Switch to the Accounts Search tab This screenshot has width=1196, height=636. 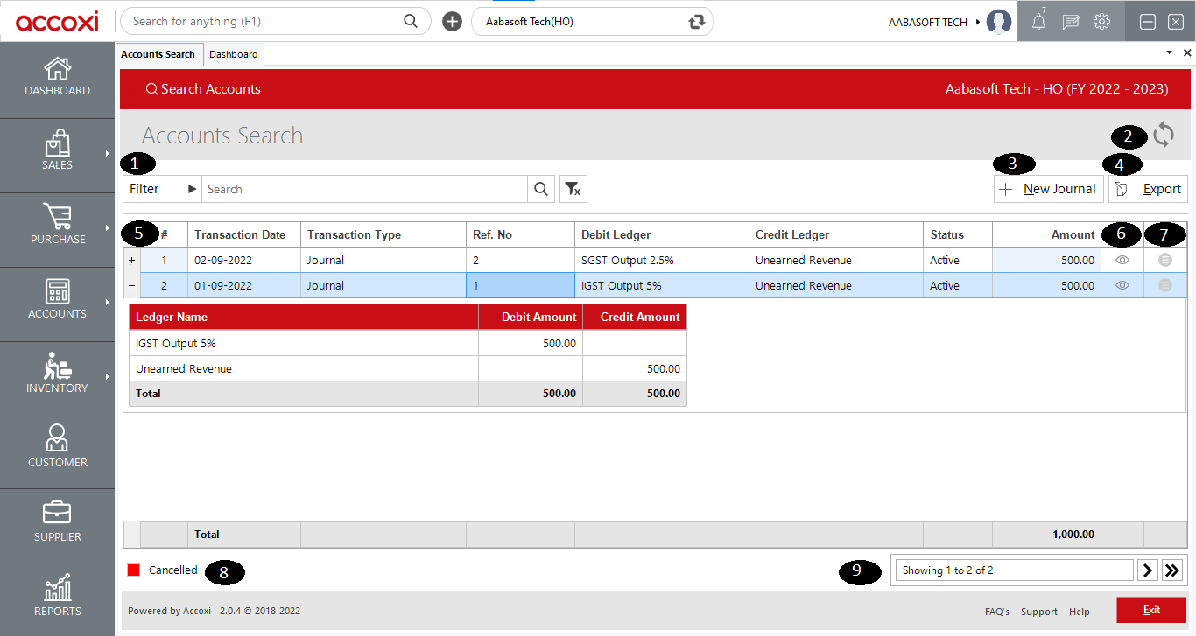(x=158, y=54)
